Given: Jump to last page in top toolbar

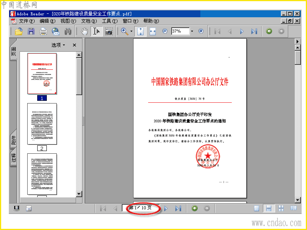Looking at the screenshot, I should tap(254, 31).
